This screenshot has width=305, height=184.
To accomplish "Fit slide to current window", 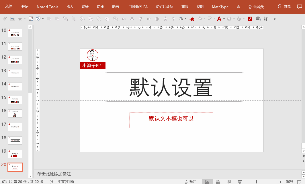I will coord(299,182).
